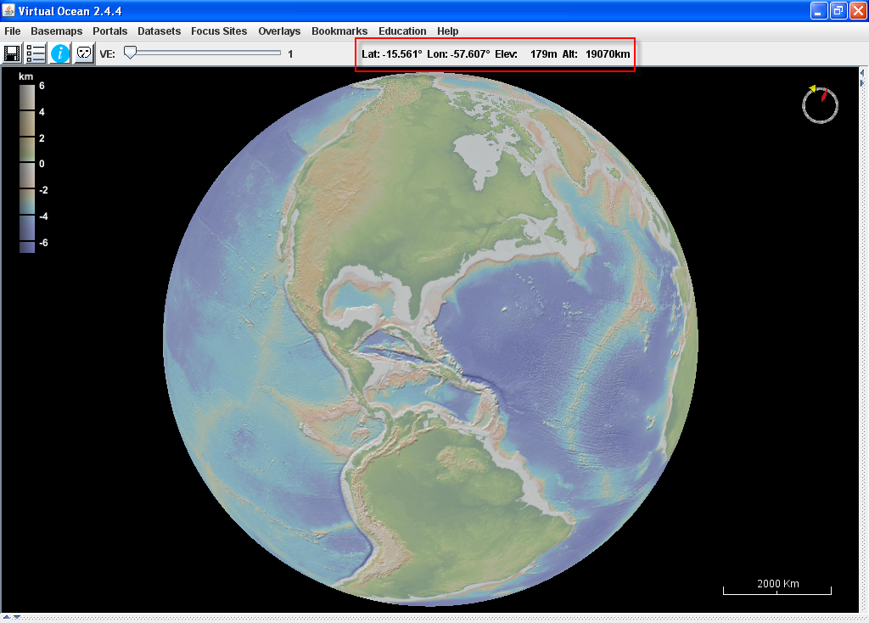Image resolution: width=869 pixels, height=623 pixels.
Task: Open the File menu
Action: 12,31
